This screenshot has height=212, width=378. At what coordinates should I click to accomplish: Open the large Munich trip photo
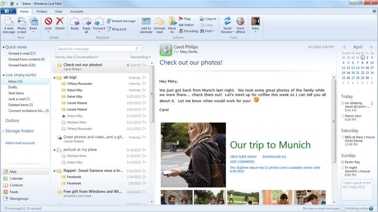click(x=193, y=155)
